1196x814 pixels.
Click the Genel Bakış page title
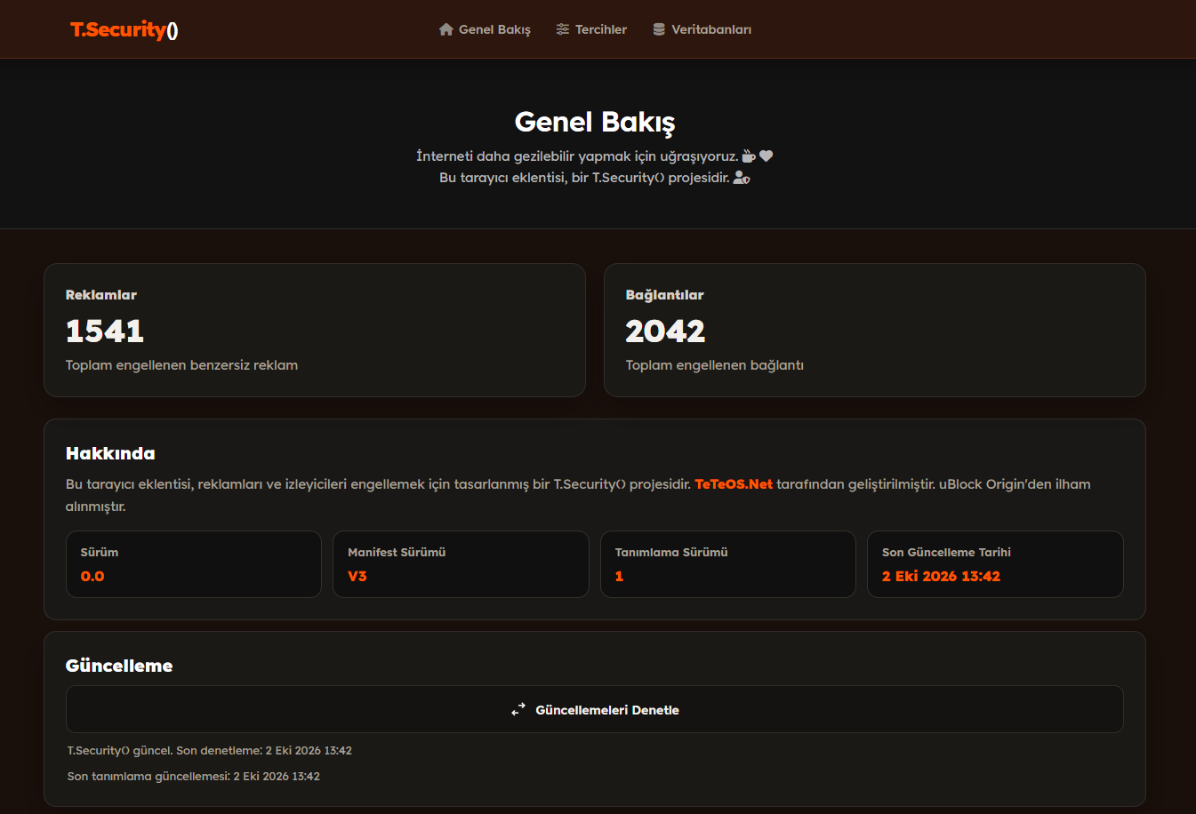coord(595,122)
